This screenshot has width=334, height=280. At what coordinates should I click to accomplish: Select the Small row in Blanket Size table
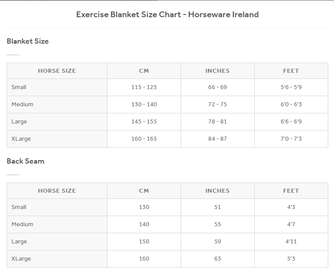tap(167, 87)
